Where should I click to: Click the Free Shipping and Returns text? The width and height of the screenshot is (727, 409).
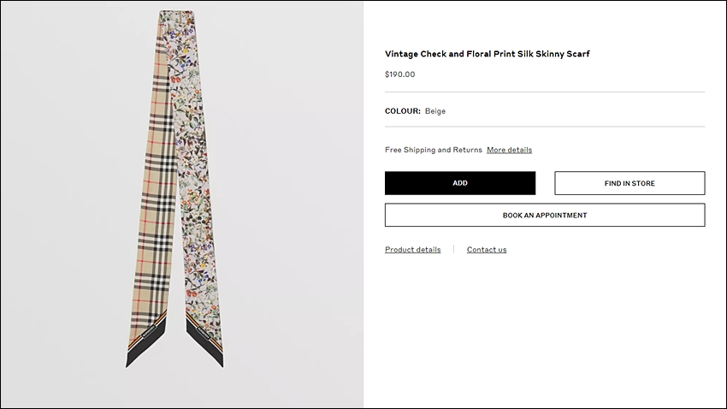point(434,150)
